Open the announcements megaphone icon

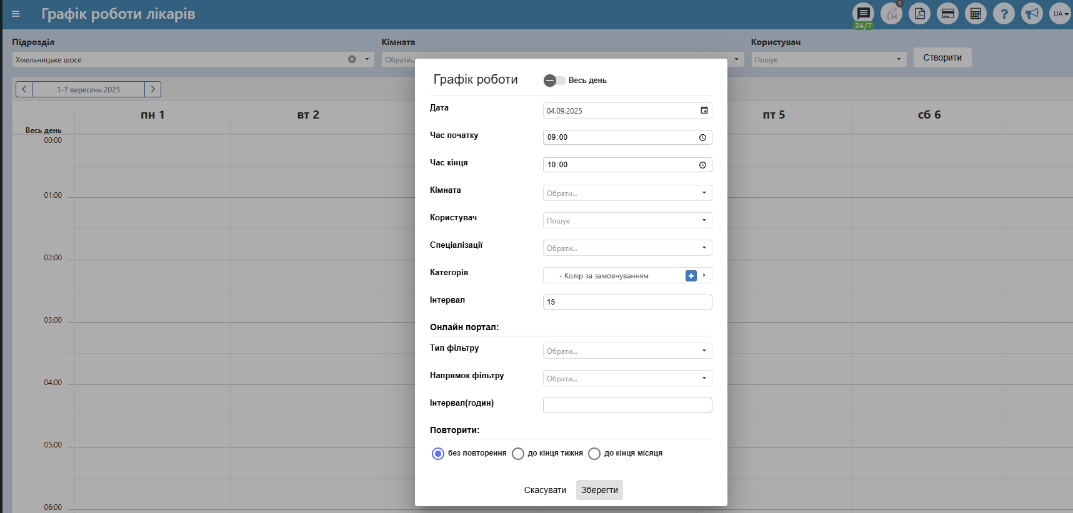[1032, 14]
